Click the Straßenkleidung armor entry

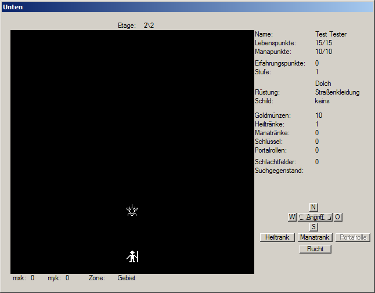(337, 92)
